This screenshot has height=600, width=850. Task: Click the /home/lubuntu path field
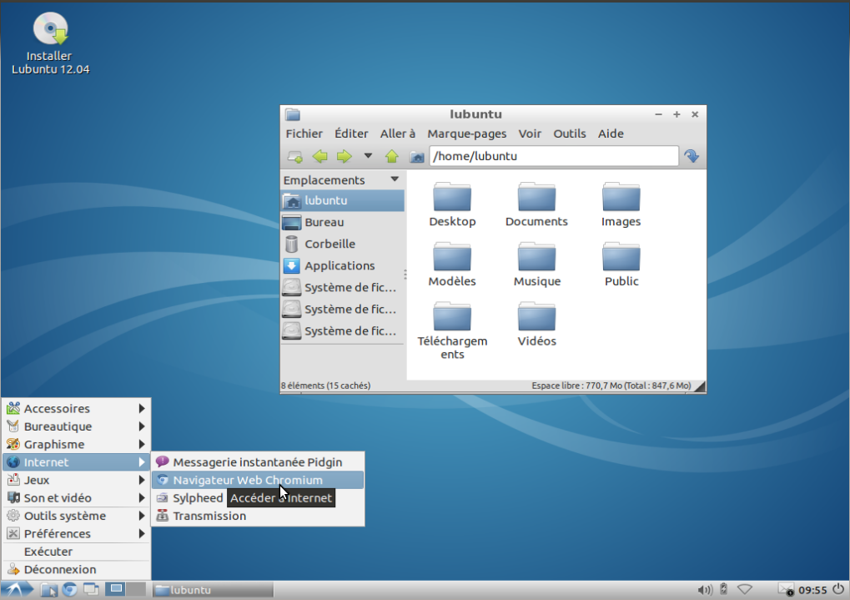(554, 156)
